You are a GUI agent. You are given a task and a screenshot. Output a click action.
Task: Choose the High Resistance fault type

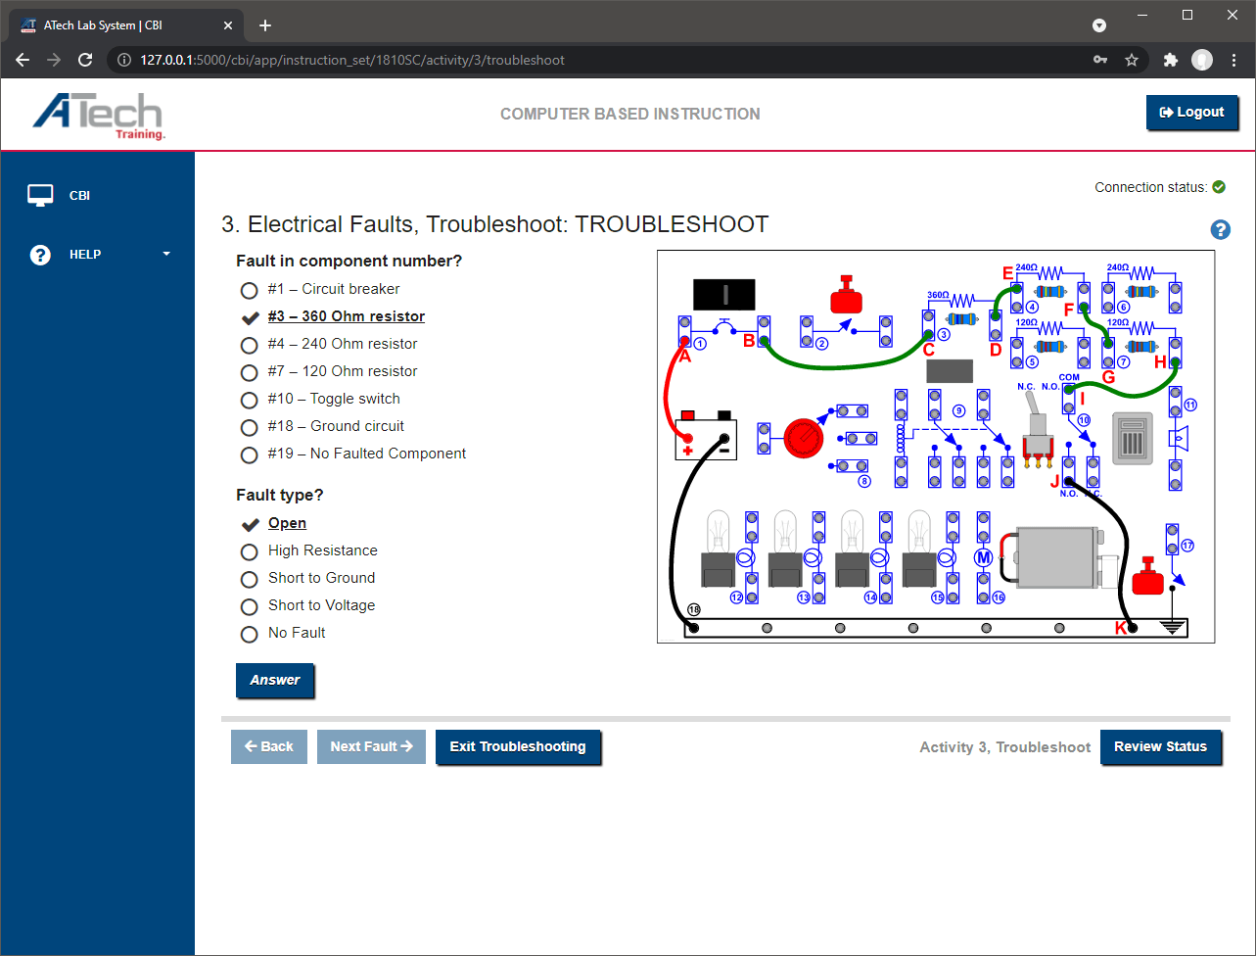[x=250, y=551]
